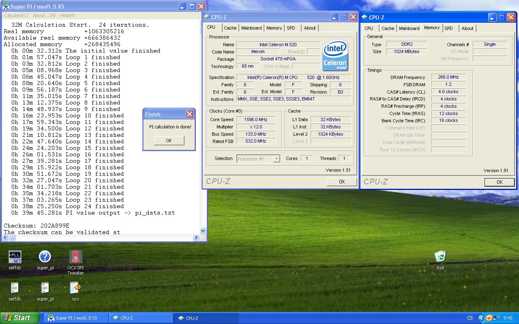Click OK button in right CPU-Z Memory window
This screenshot has height=324, width=519.
click(500, 182)
